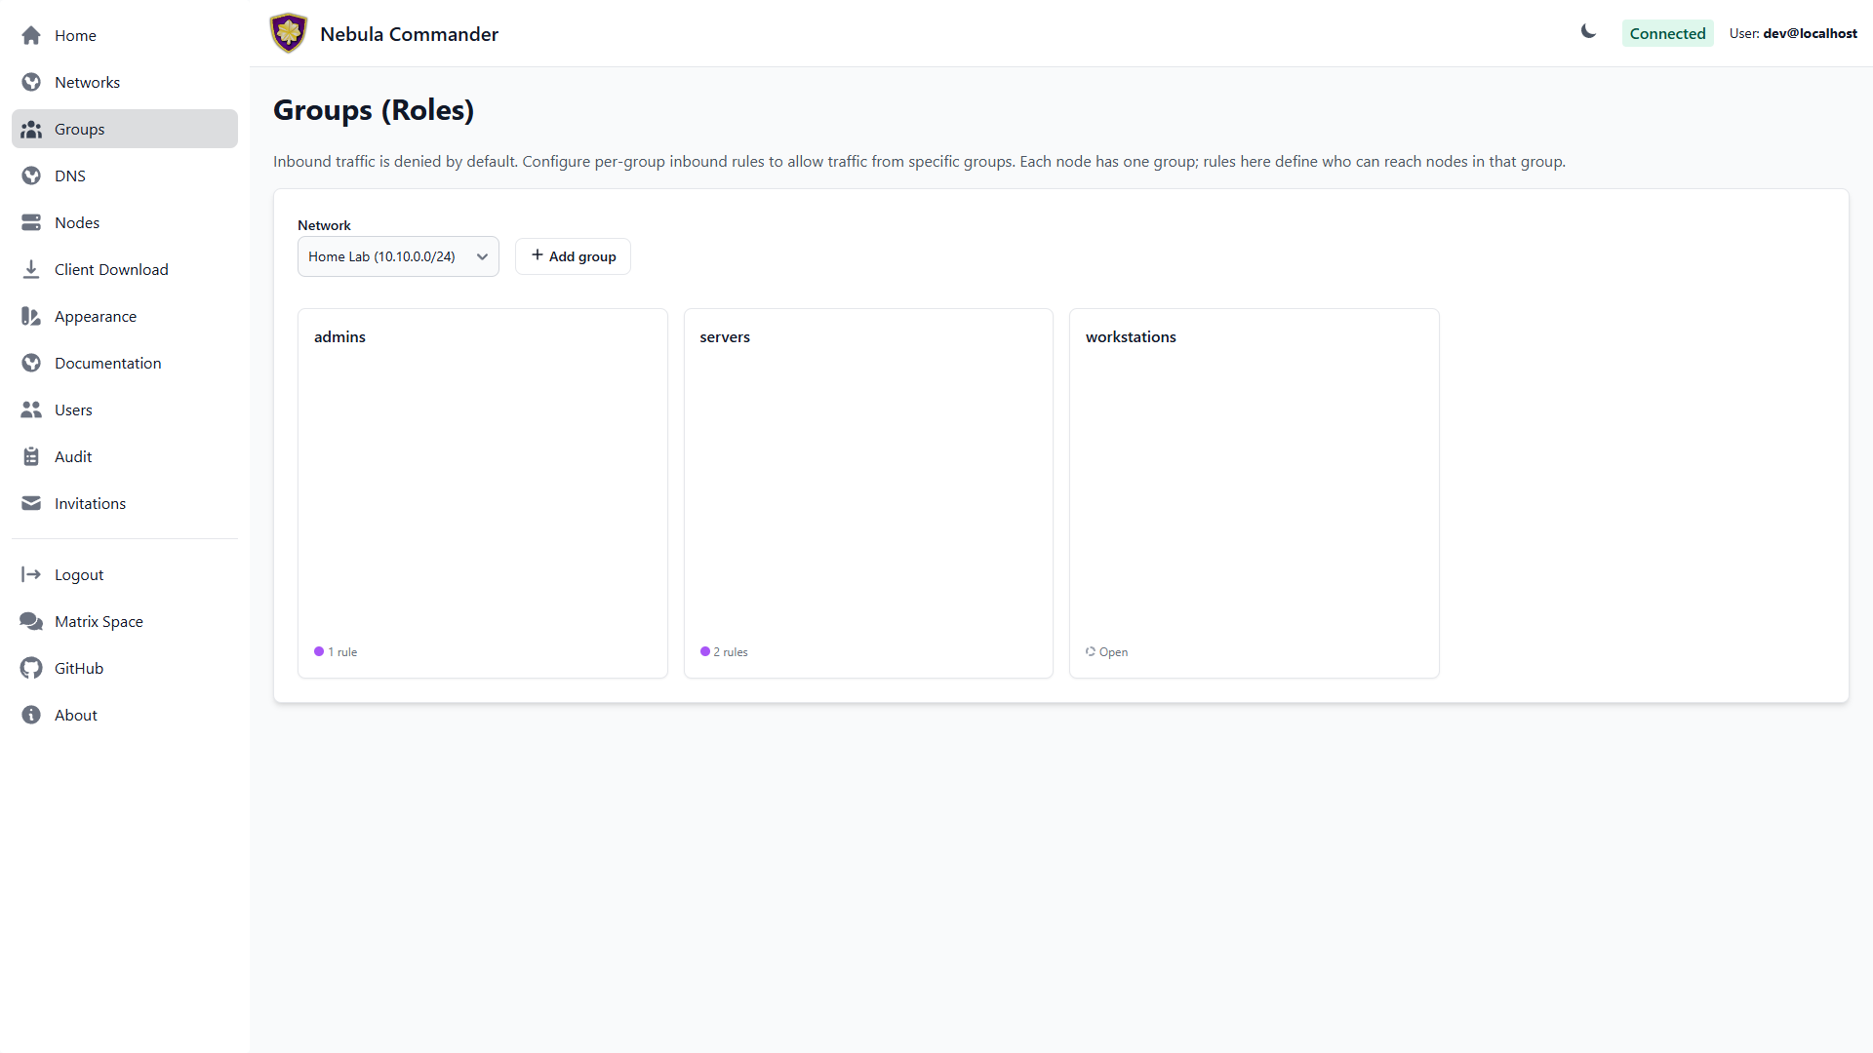Click the GitHub label in sidebar
This screenshot has width=1873, height=1053.
(79, 668)
